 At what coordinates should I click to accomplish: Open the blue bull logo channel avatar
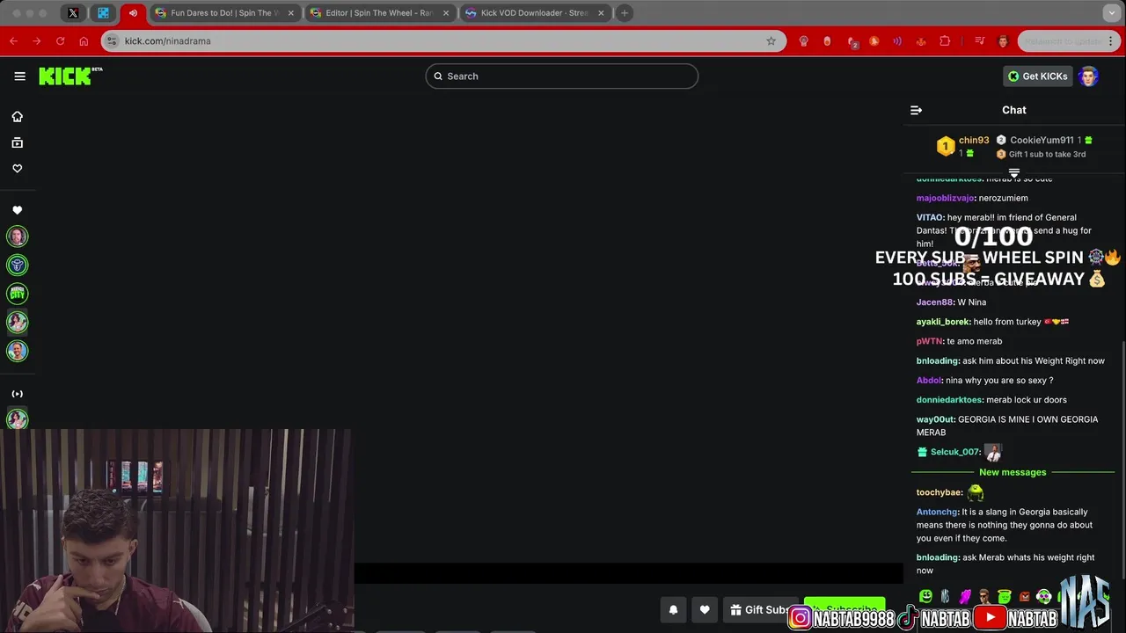(x=17, y=265)
